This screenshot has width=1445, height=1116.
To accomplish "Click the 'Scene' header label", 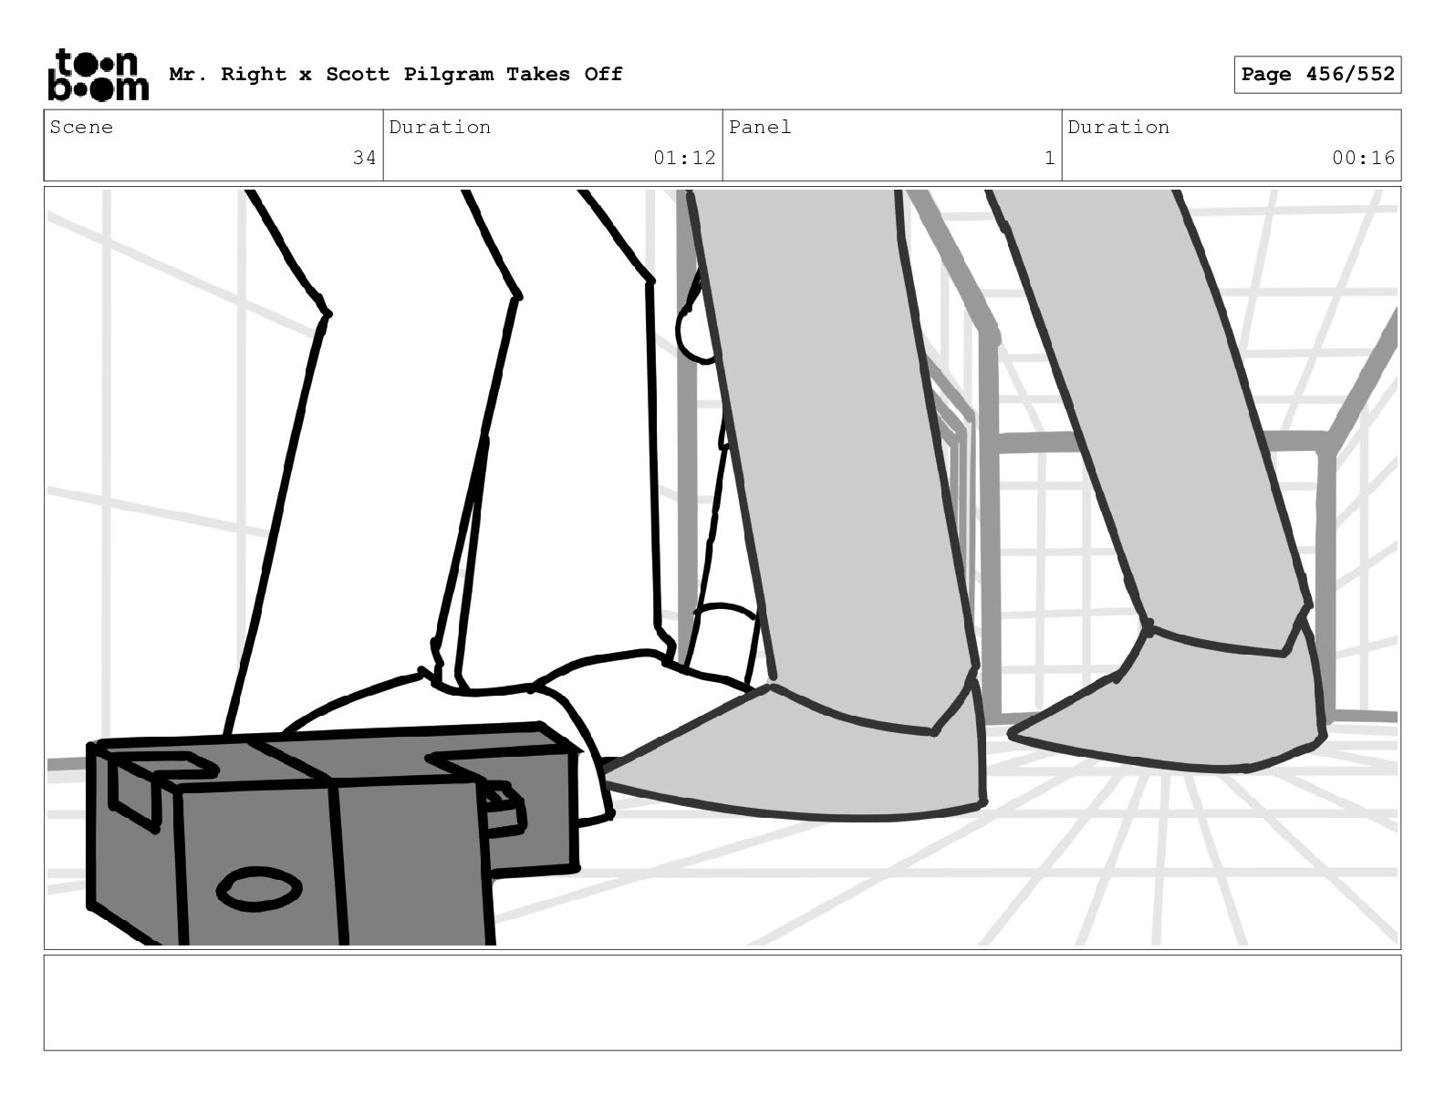I will click(x=82, y=127).
